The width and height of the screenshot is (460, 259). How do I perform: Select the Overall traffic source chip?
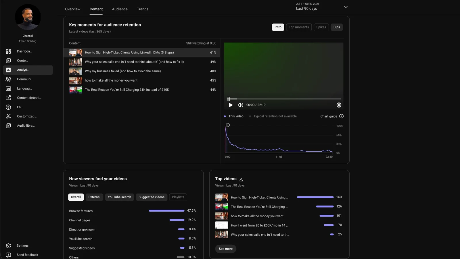[x=76, y=197]
